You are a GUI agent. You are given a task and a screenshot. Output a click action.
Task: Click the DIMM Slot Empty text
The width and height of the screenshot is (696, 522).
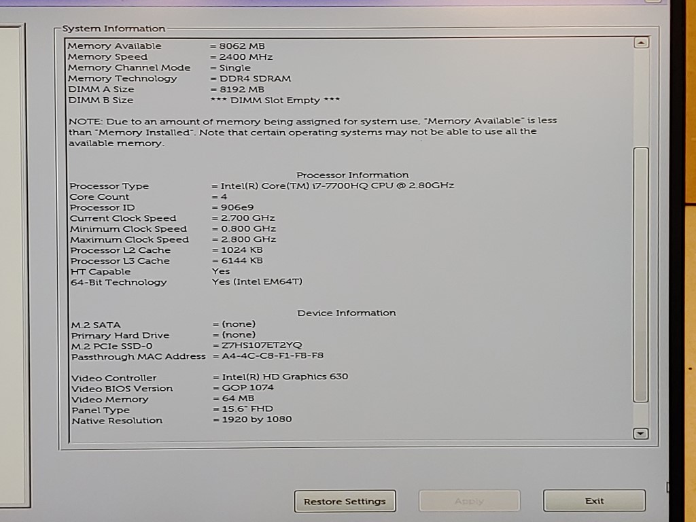click(275, 101)
